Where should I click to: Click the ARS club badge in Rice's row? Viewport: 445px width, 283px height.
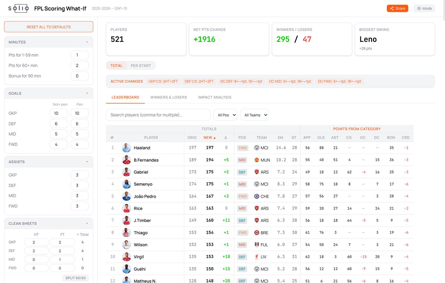(x=257, y=208)
